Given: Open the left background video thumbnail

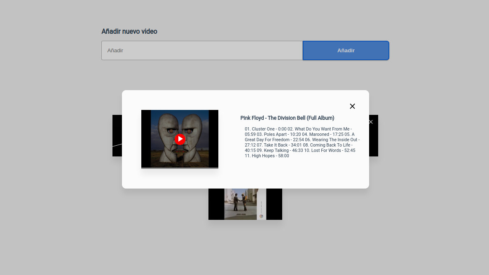Looking at the screenshot, I should (117, 135).
